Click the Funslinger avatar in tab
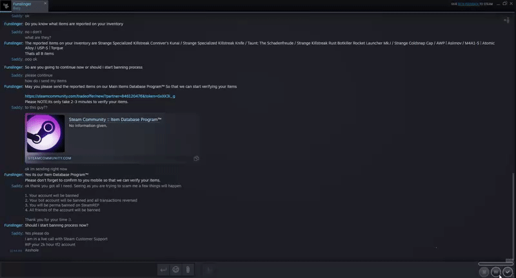Viewport: 516px width, 278px height. (x=6, y=6)
